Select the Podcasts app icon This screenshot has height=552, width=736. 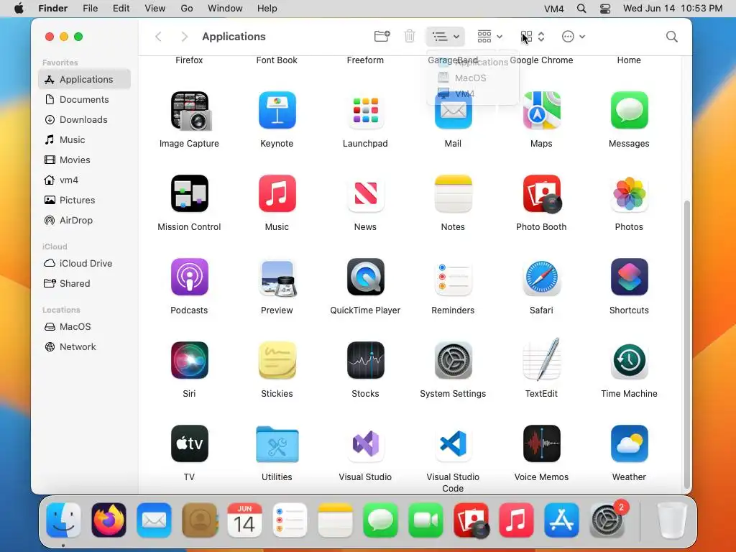(189, 277)
